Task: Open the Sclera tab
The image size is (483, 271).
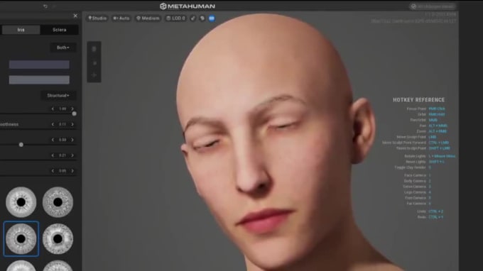Action: 60,30
